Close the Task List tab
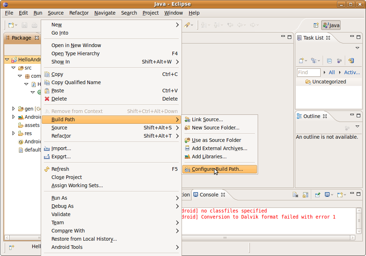Viewport: 366px width, 256px height. tap(328, 38)
